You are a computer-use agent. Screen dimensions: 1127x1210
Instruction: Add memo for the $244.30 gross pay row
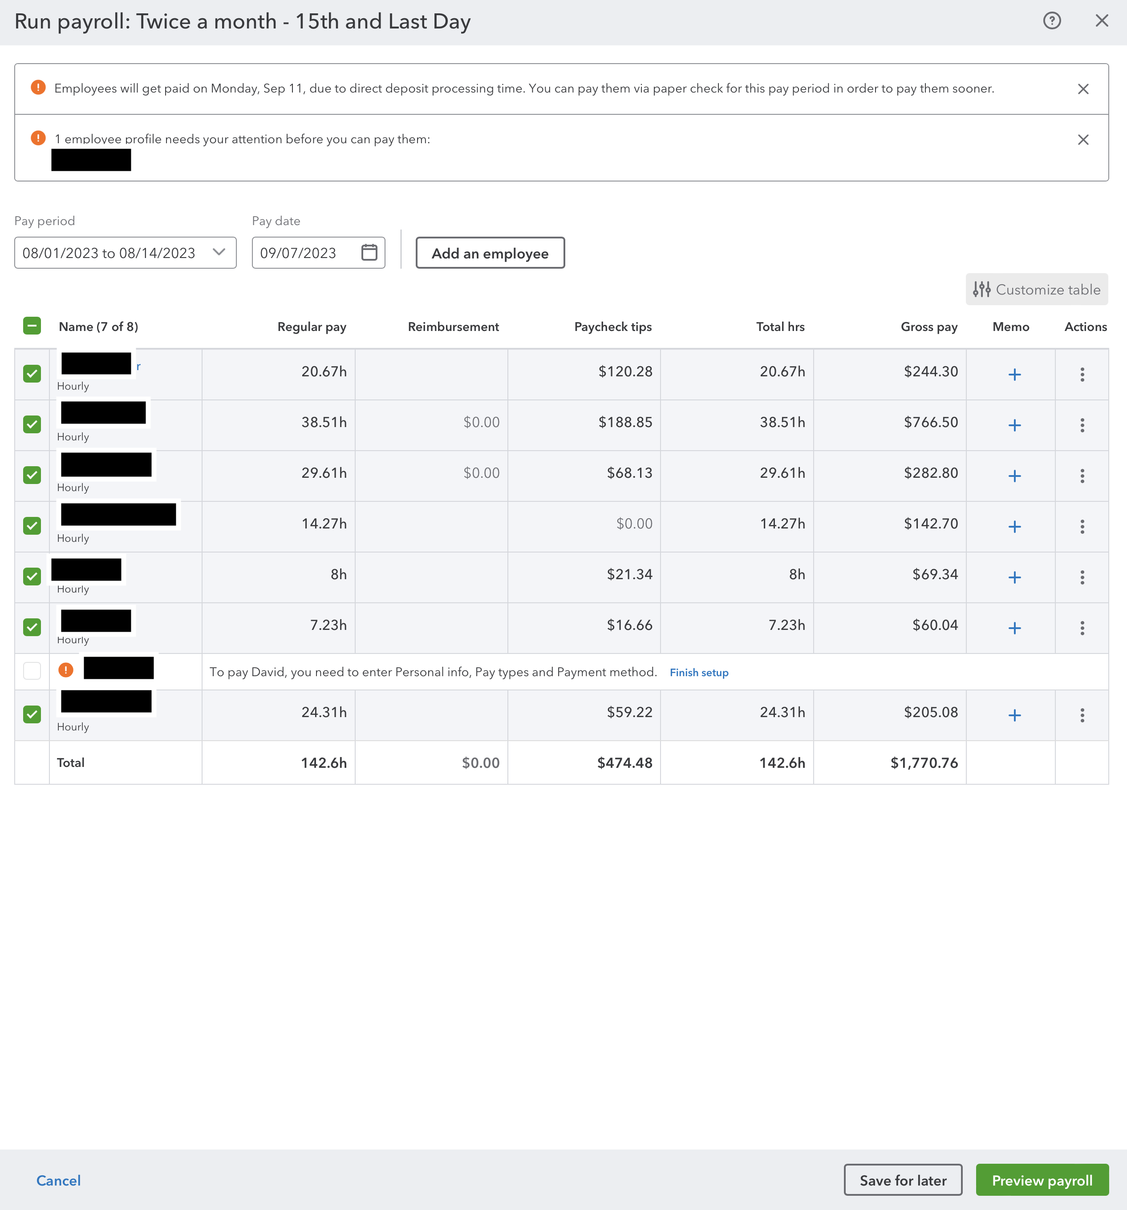coord(1014,374)
